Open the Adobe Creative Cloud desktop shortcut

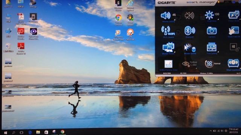click(21, 31)
